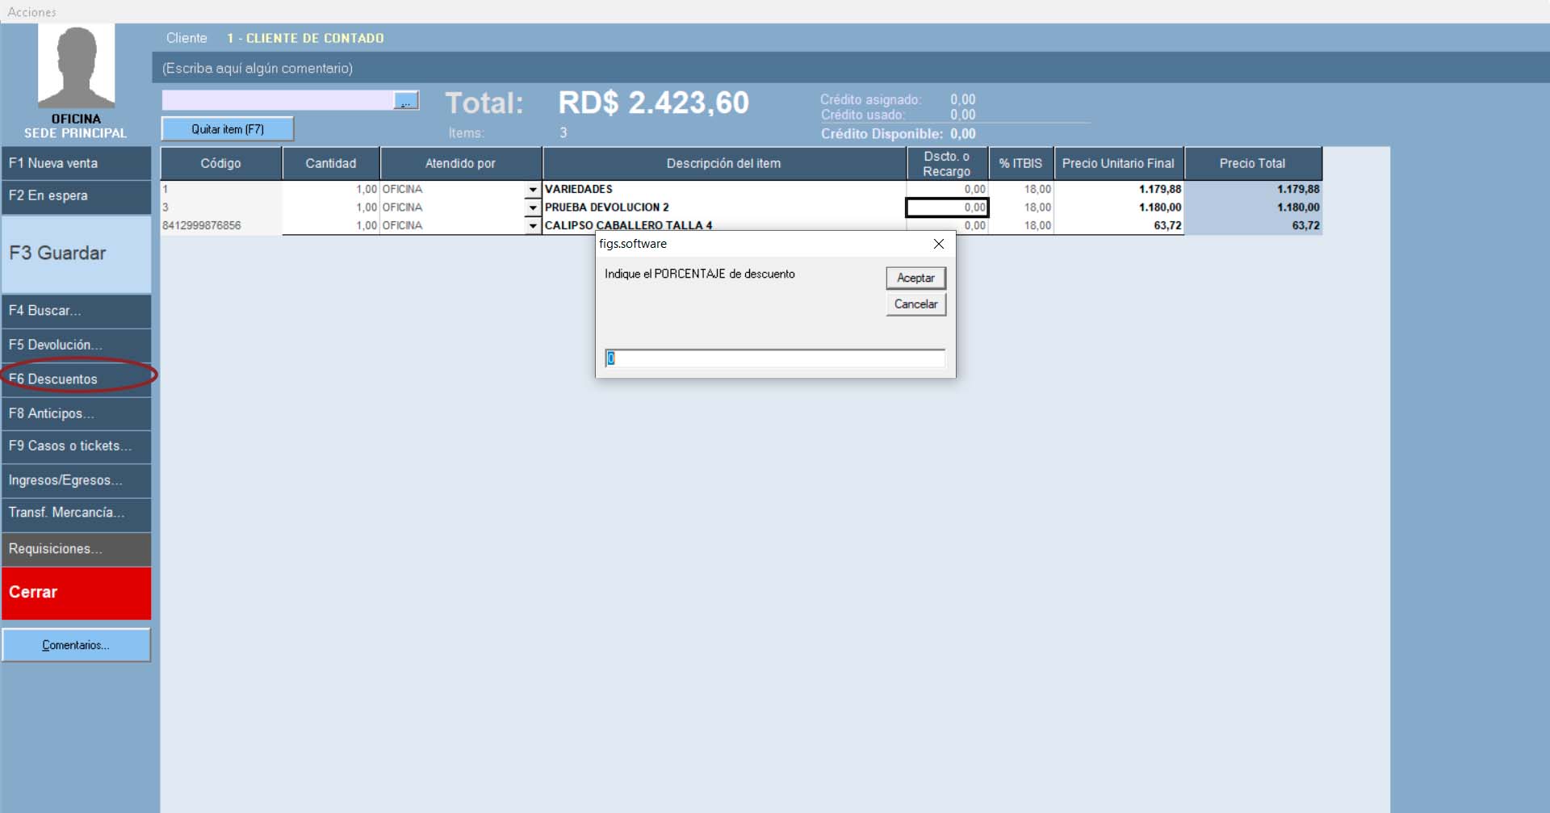This screenshot has height=813, width=1550.
Task: Click the discount percentage input field
Action: pos(775,358)
